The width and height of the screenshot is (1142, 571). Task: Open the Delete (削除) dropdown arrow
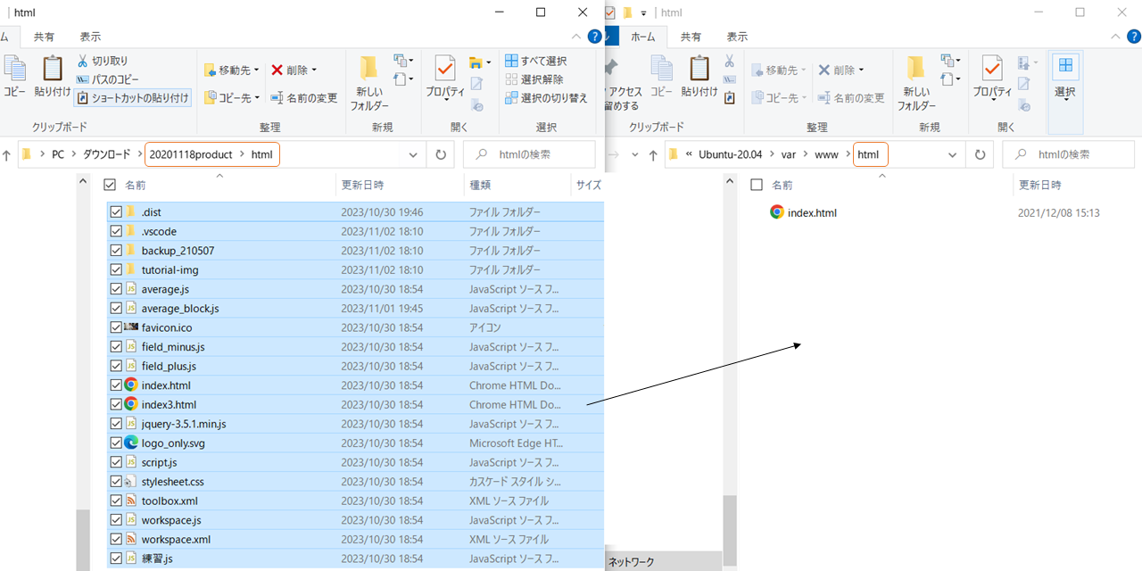point(314,70)
